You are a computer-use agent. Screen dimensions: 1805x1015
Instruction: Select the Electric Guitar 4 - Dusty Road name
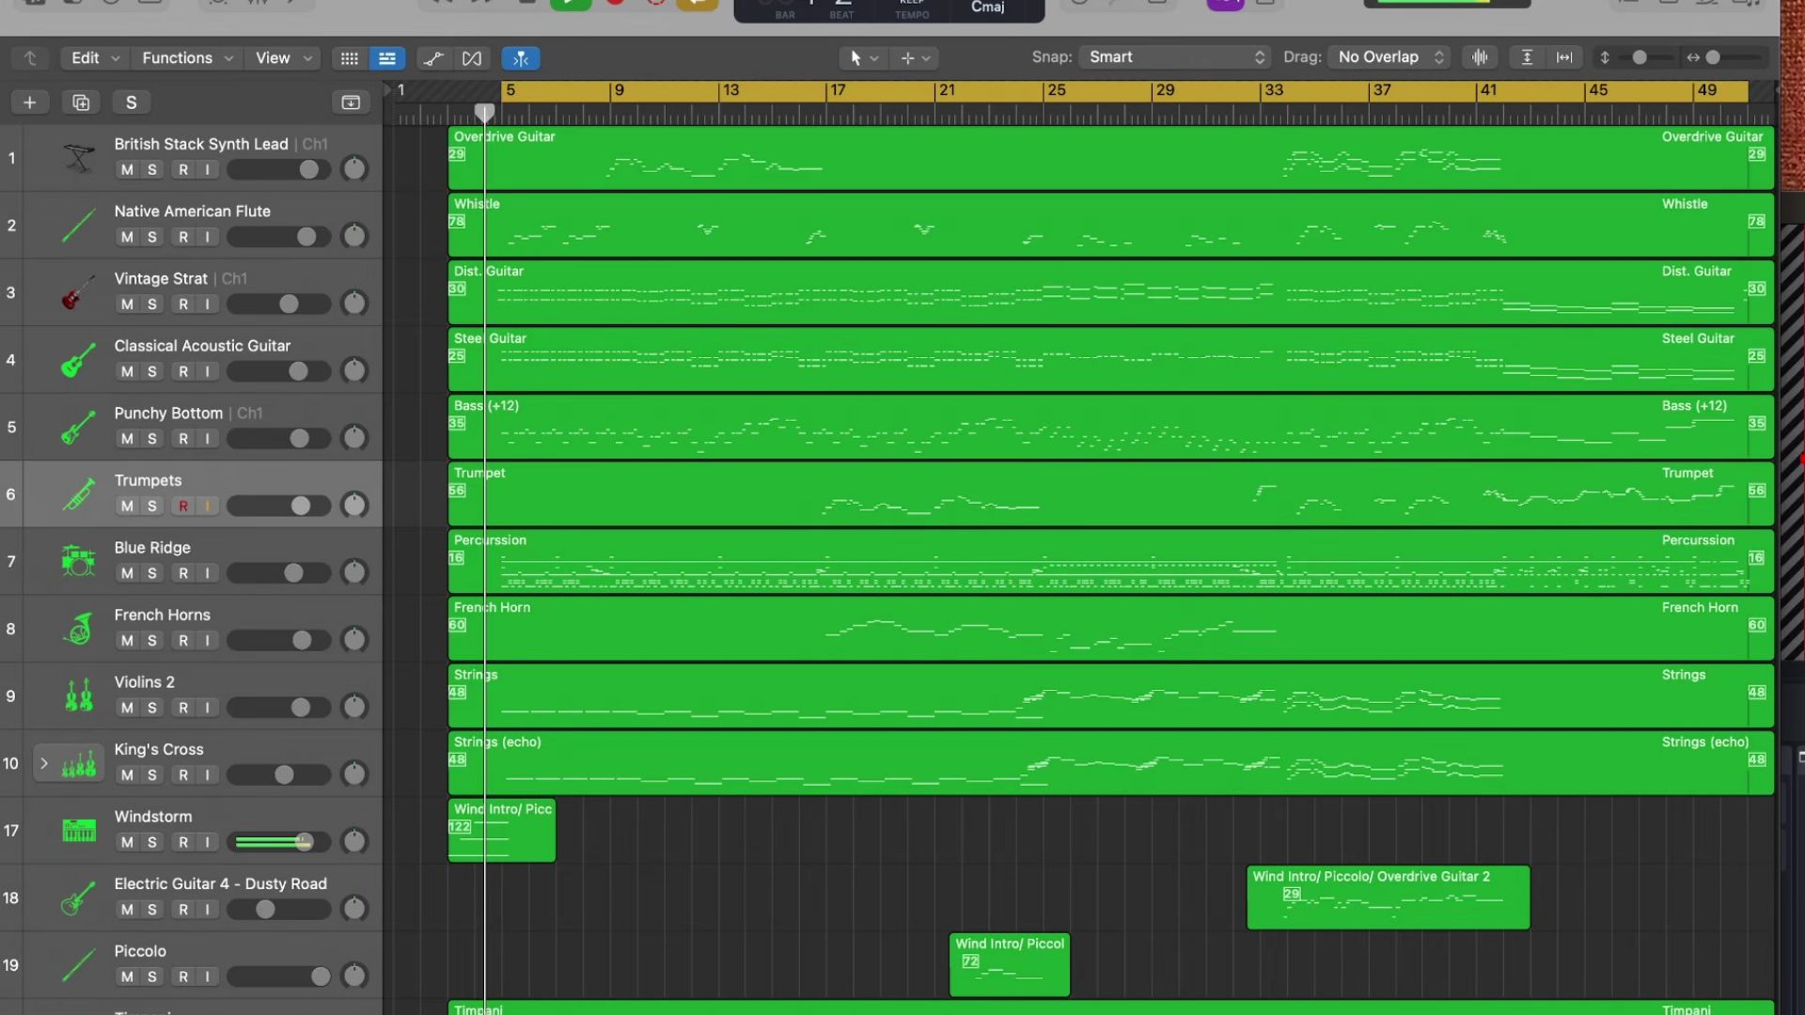[x=221, y=884]
